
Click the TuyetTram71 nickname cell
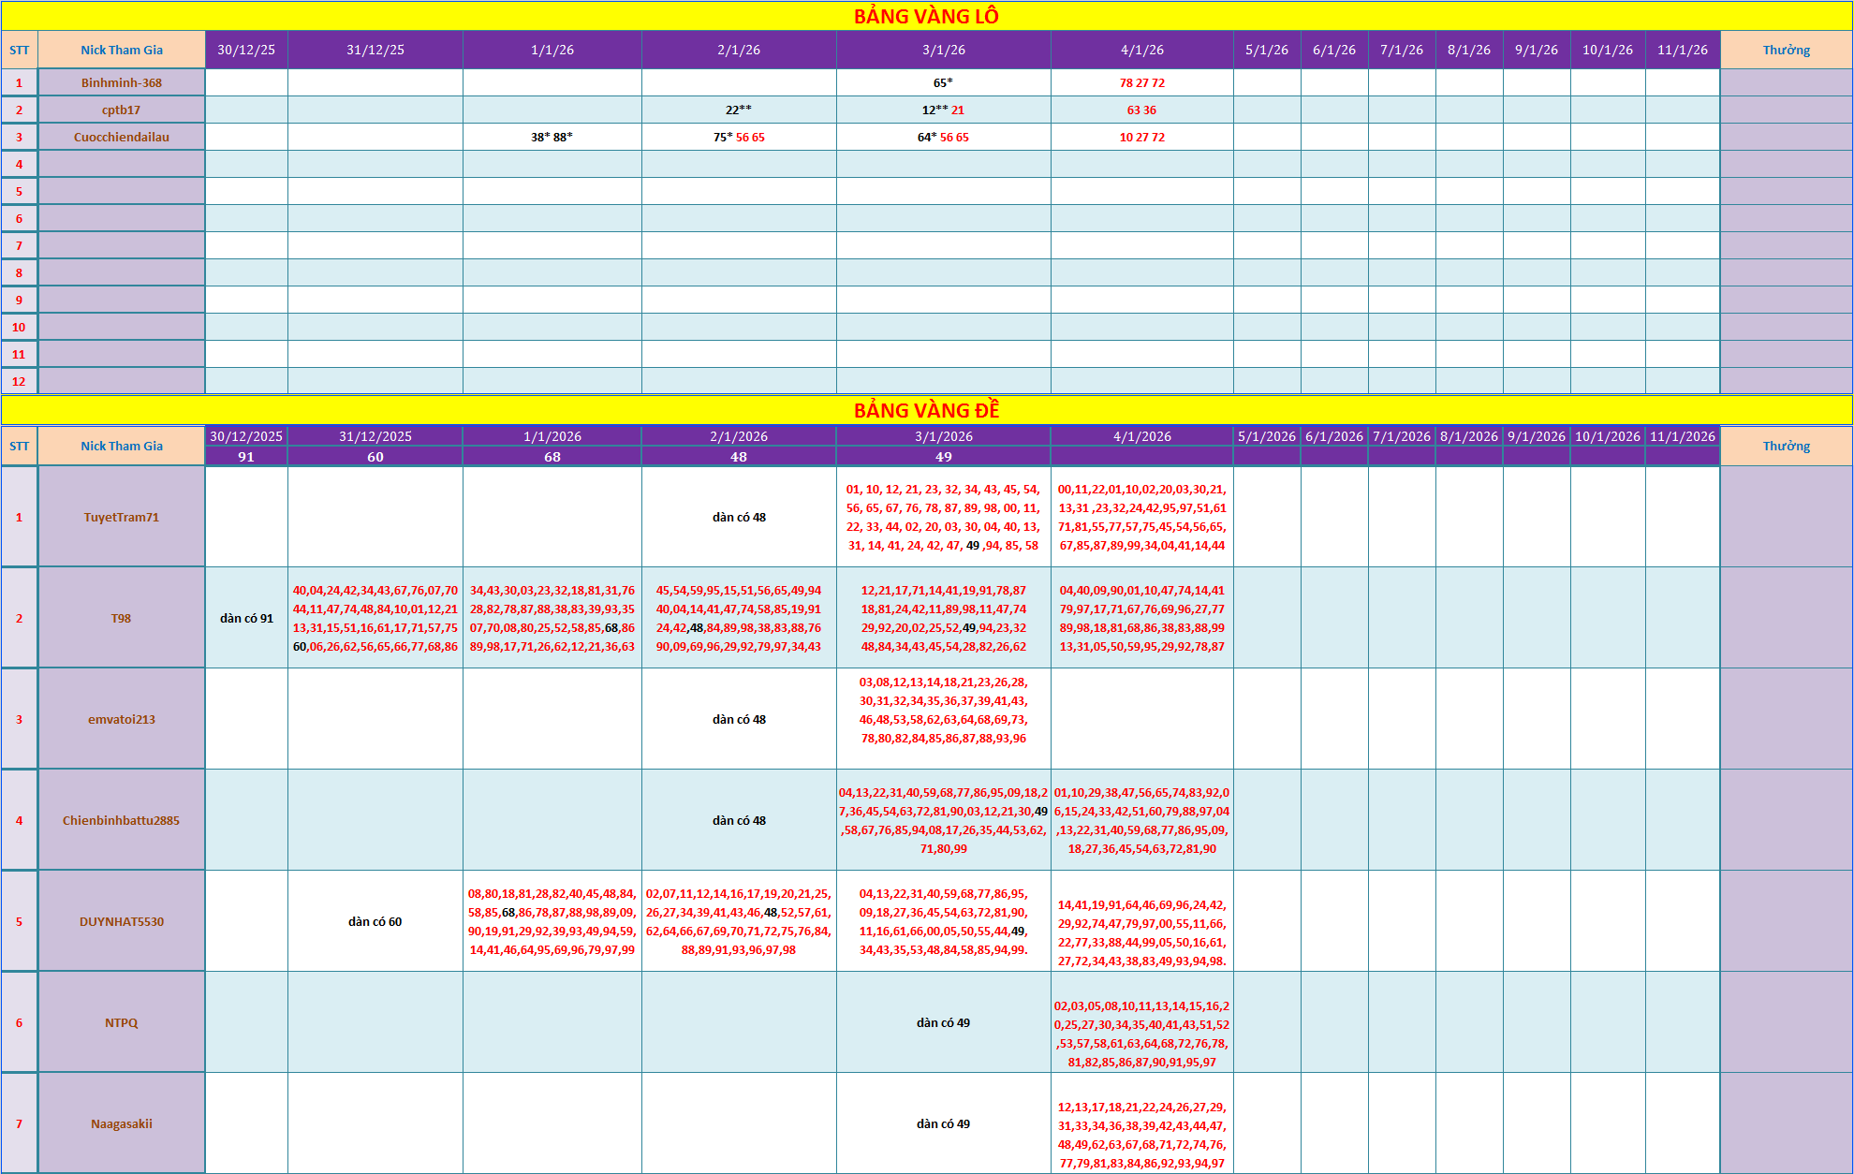(122, 517)
